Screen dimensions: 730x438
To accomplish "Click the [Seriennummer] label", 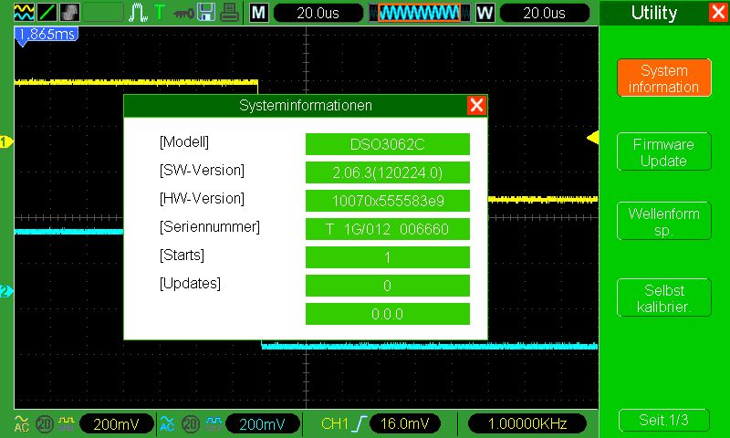I will click(210, 227).
